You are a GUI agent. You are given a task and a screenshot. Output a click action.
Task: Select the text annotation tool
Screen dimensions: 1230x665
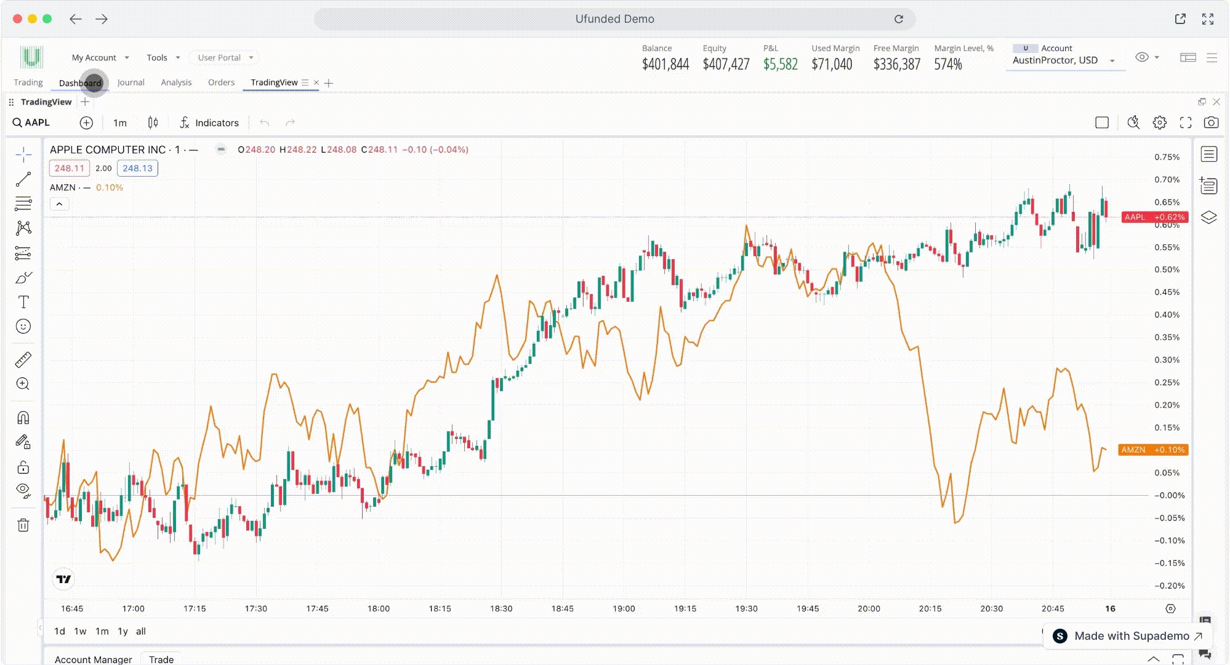pyautogui.click(x=23, y=302)
